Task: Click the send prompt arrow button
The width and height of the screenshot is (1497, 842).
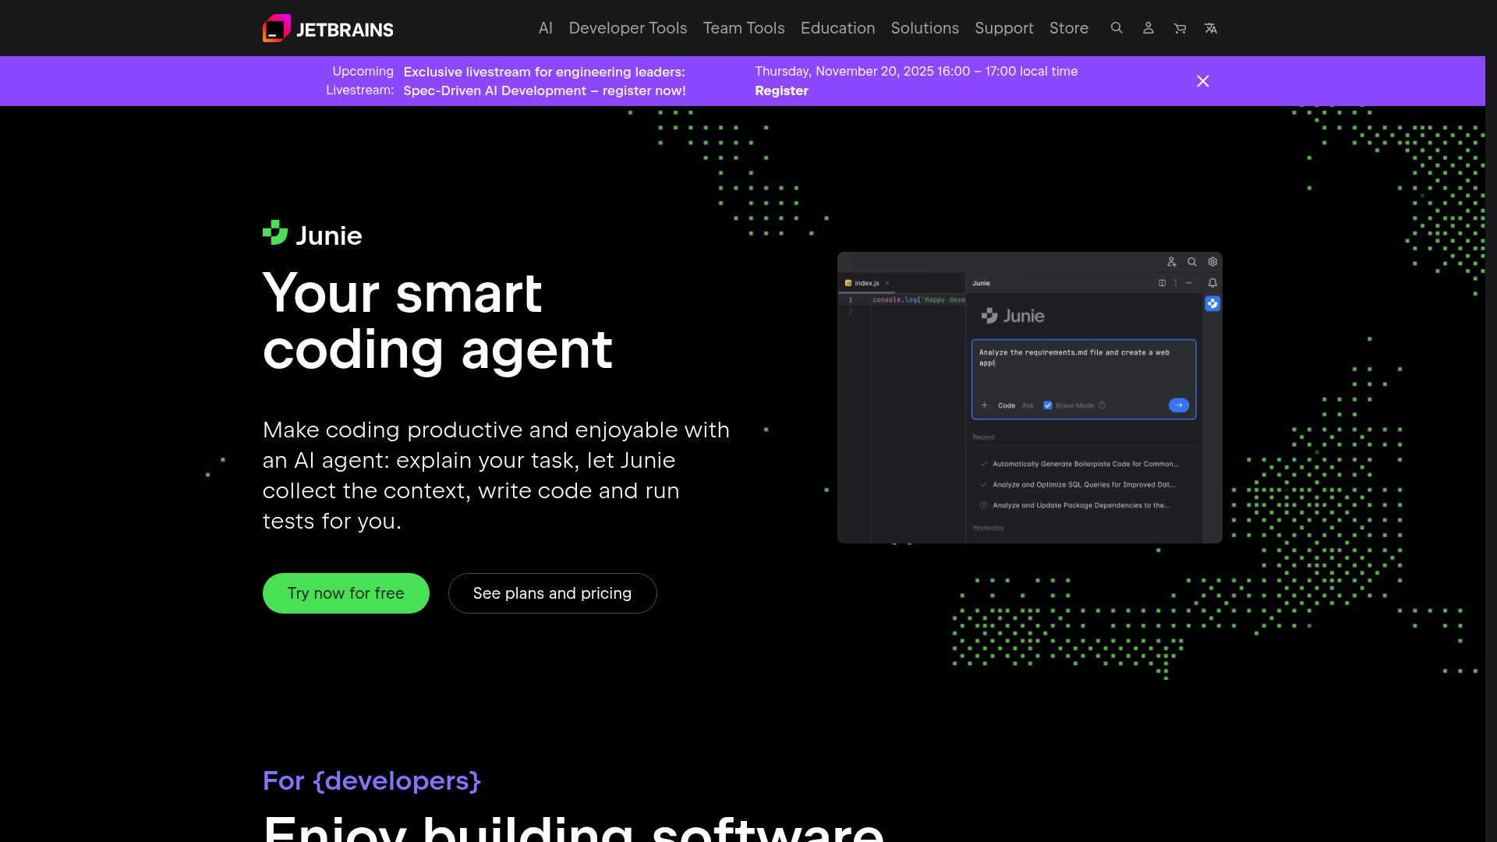Action: [1179, 405]
